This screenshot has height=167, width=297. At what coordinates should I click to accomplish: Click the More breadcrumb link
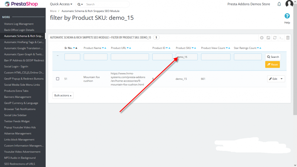pyautogui.click(x=53, y=11)
